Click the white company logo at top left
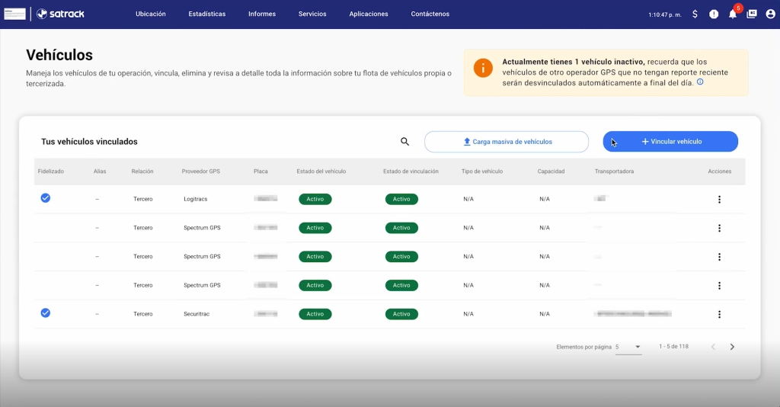 tap(15, 14)
